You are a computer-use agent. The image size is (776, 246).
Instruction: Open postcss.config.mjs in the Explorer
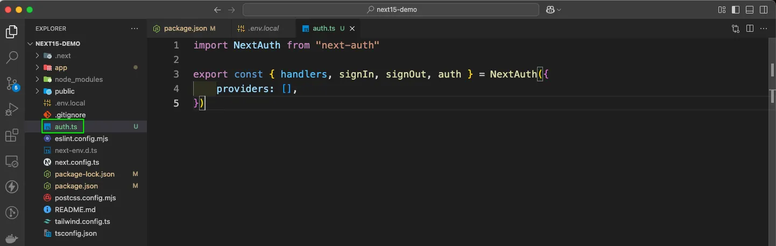[86, 198]
